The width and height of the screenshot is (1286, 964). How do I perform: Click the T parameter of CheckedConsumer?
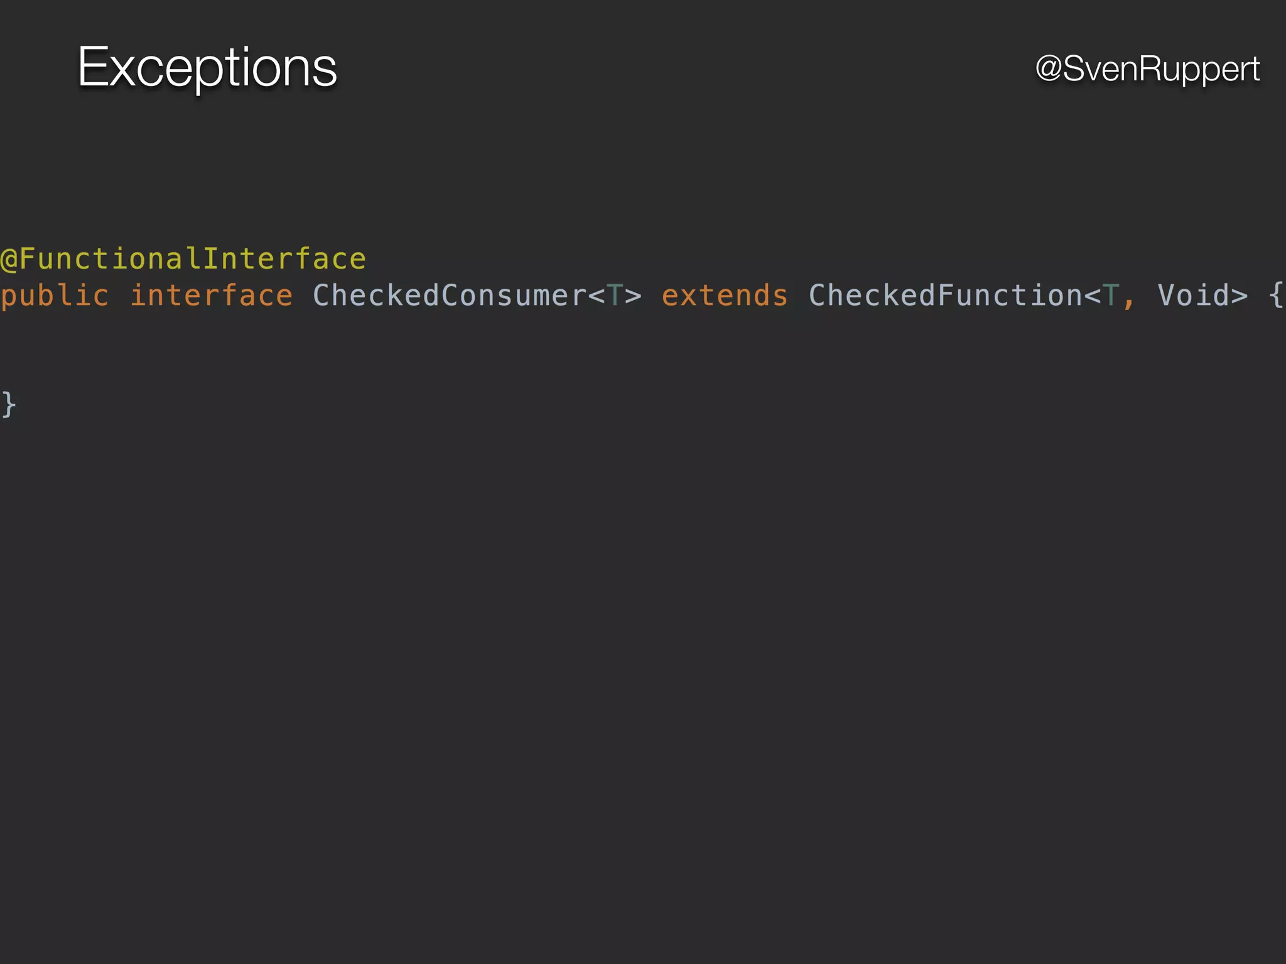coord(615,296)
